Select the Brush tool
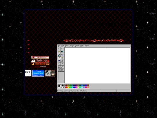157x118 pixels. pyautogui.click(x=62, y=58)
